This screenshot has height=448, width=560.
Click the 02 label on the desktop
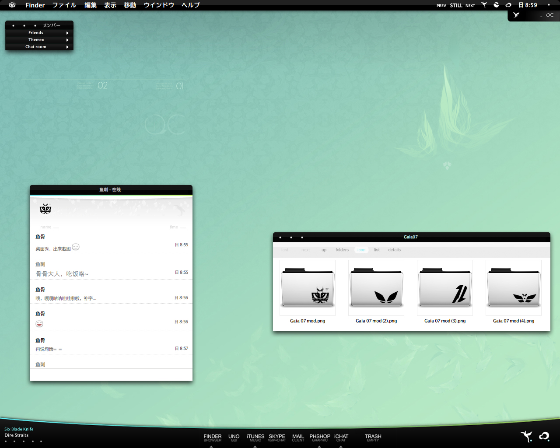click(102, 85)
